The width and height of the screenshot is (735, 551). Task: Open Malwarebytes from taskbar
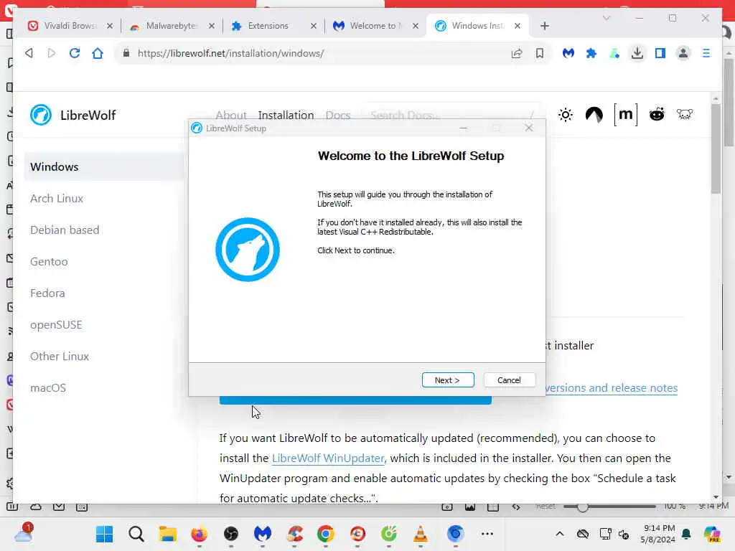263,534
